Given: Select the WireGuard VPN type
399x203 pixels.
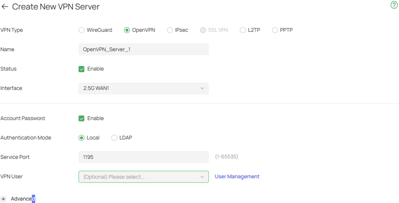Looking at the screenshot, I should 81,30.
